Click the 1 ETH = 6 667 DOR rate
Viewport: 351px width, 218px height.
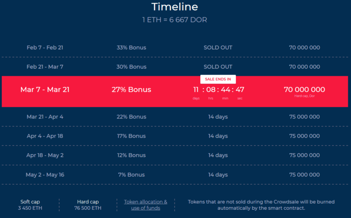[x=175, y=20]
